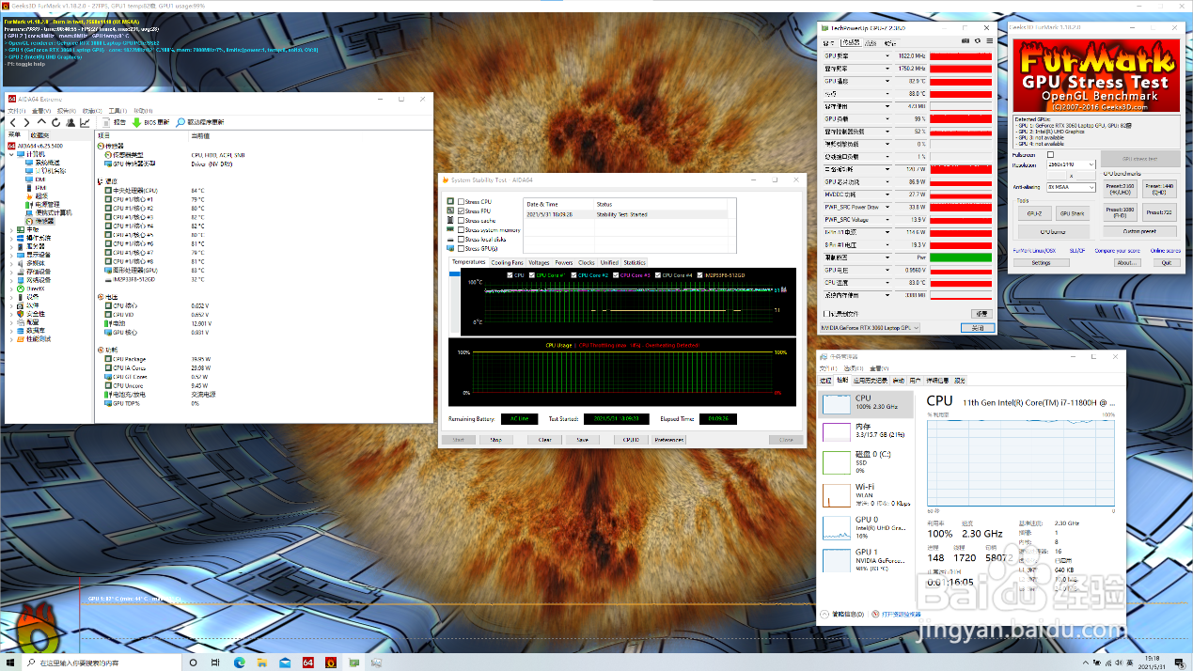Expand the motherboard node in the AIDA64 tree
This screenshot has width=1193, height=671.
tap(11, 229)
